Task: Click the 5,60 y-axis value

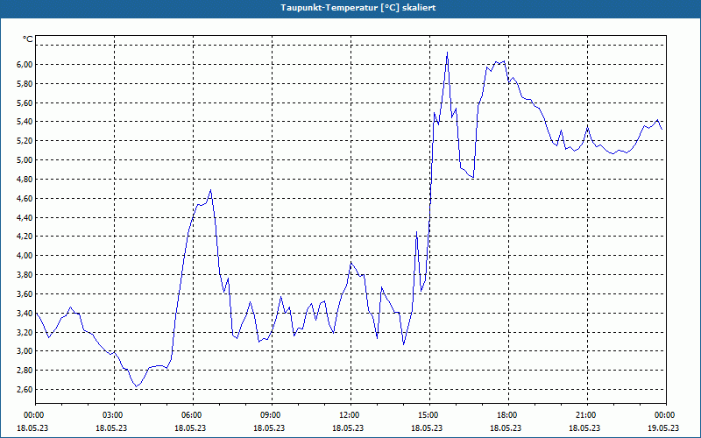Action: pyautogui.click(x=25, y=102)
